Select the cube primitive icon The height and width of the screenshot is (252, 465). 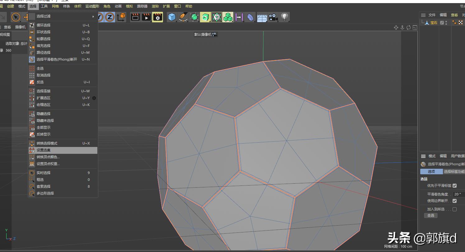pos(172,17)
